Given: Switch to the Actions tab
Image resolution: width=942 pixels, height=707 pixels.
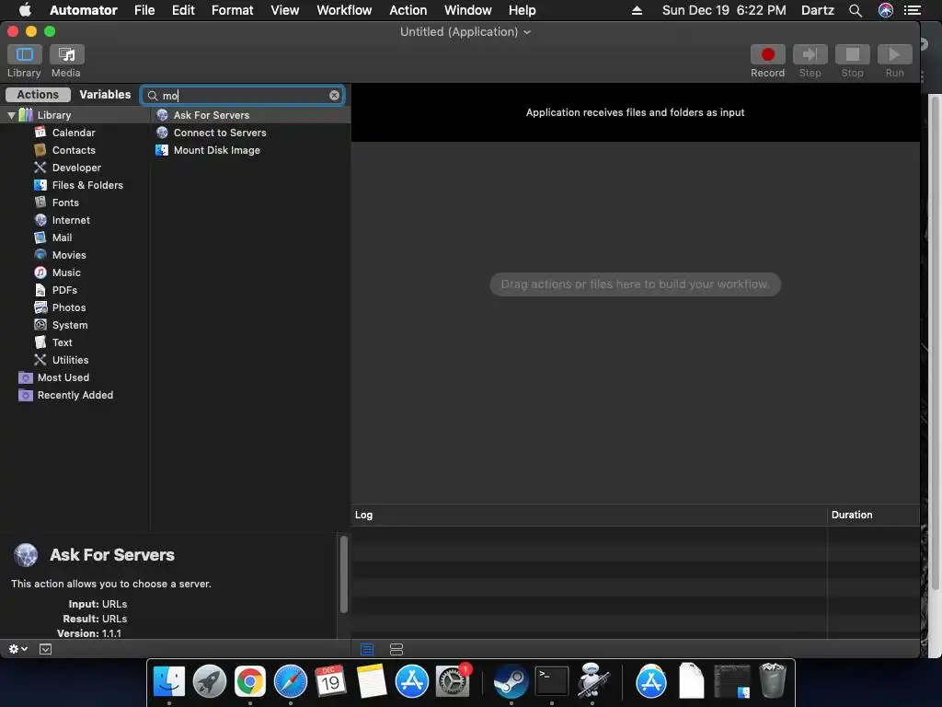Looking at the screenshot, I should (x=38, y=95).
